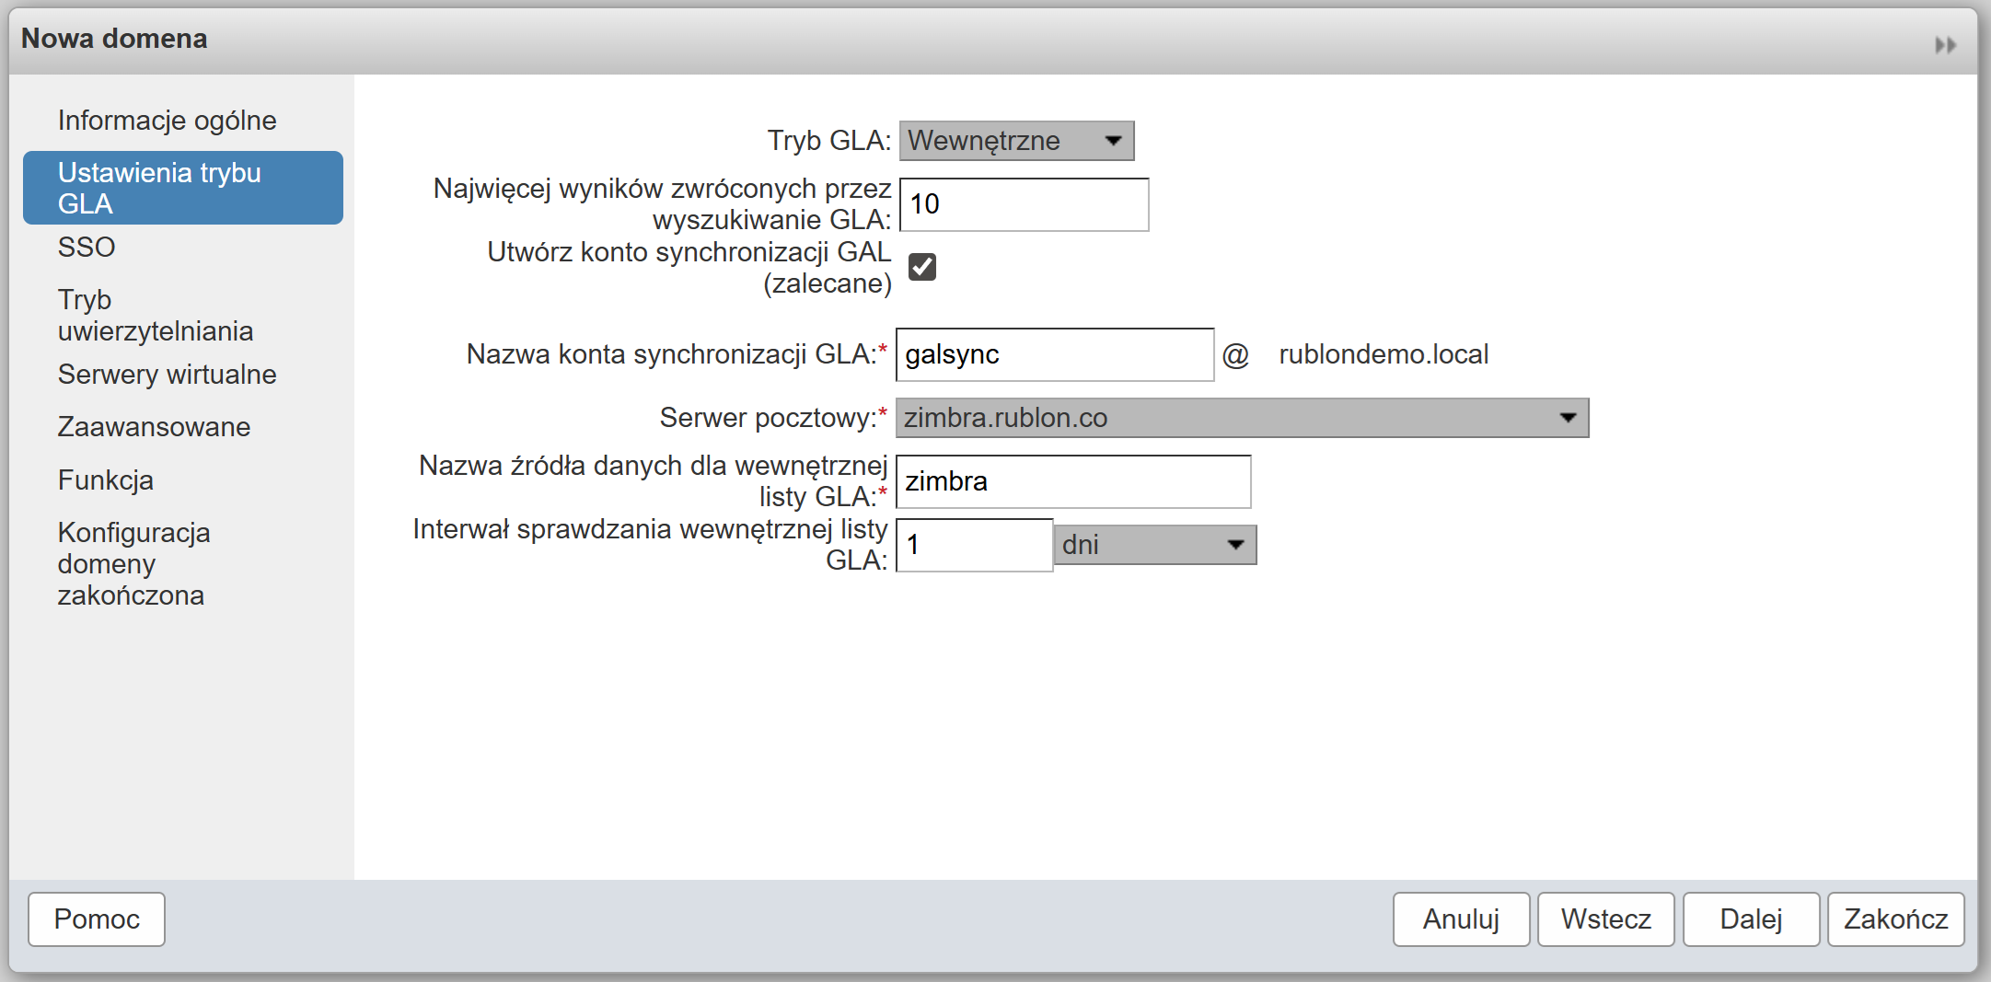Click the Pomoc button
The width and height of the screenshot is (1991, 982).
97,918
